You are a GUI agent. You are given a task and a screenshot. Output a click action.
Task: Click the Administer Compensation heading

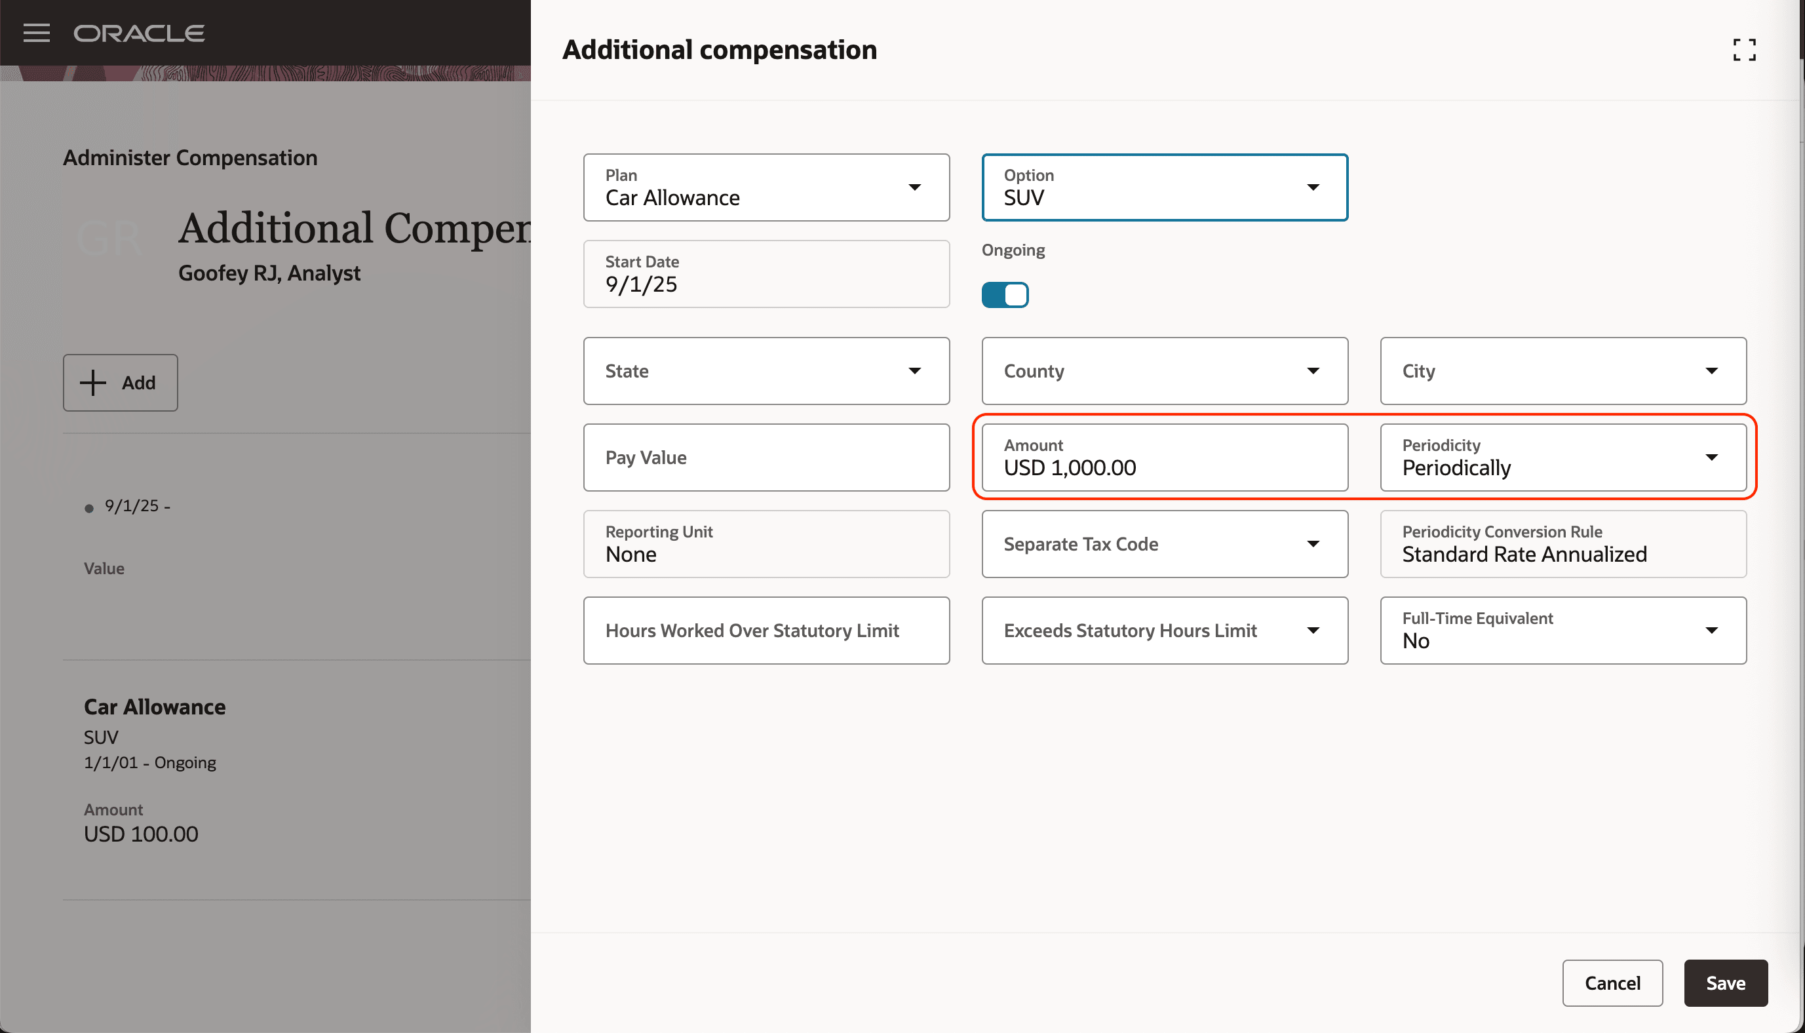click(190, 157)
